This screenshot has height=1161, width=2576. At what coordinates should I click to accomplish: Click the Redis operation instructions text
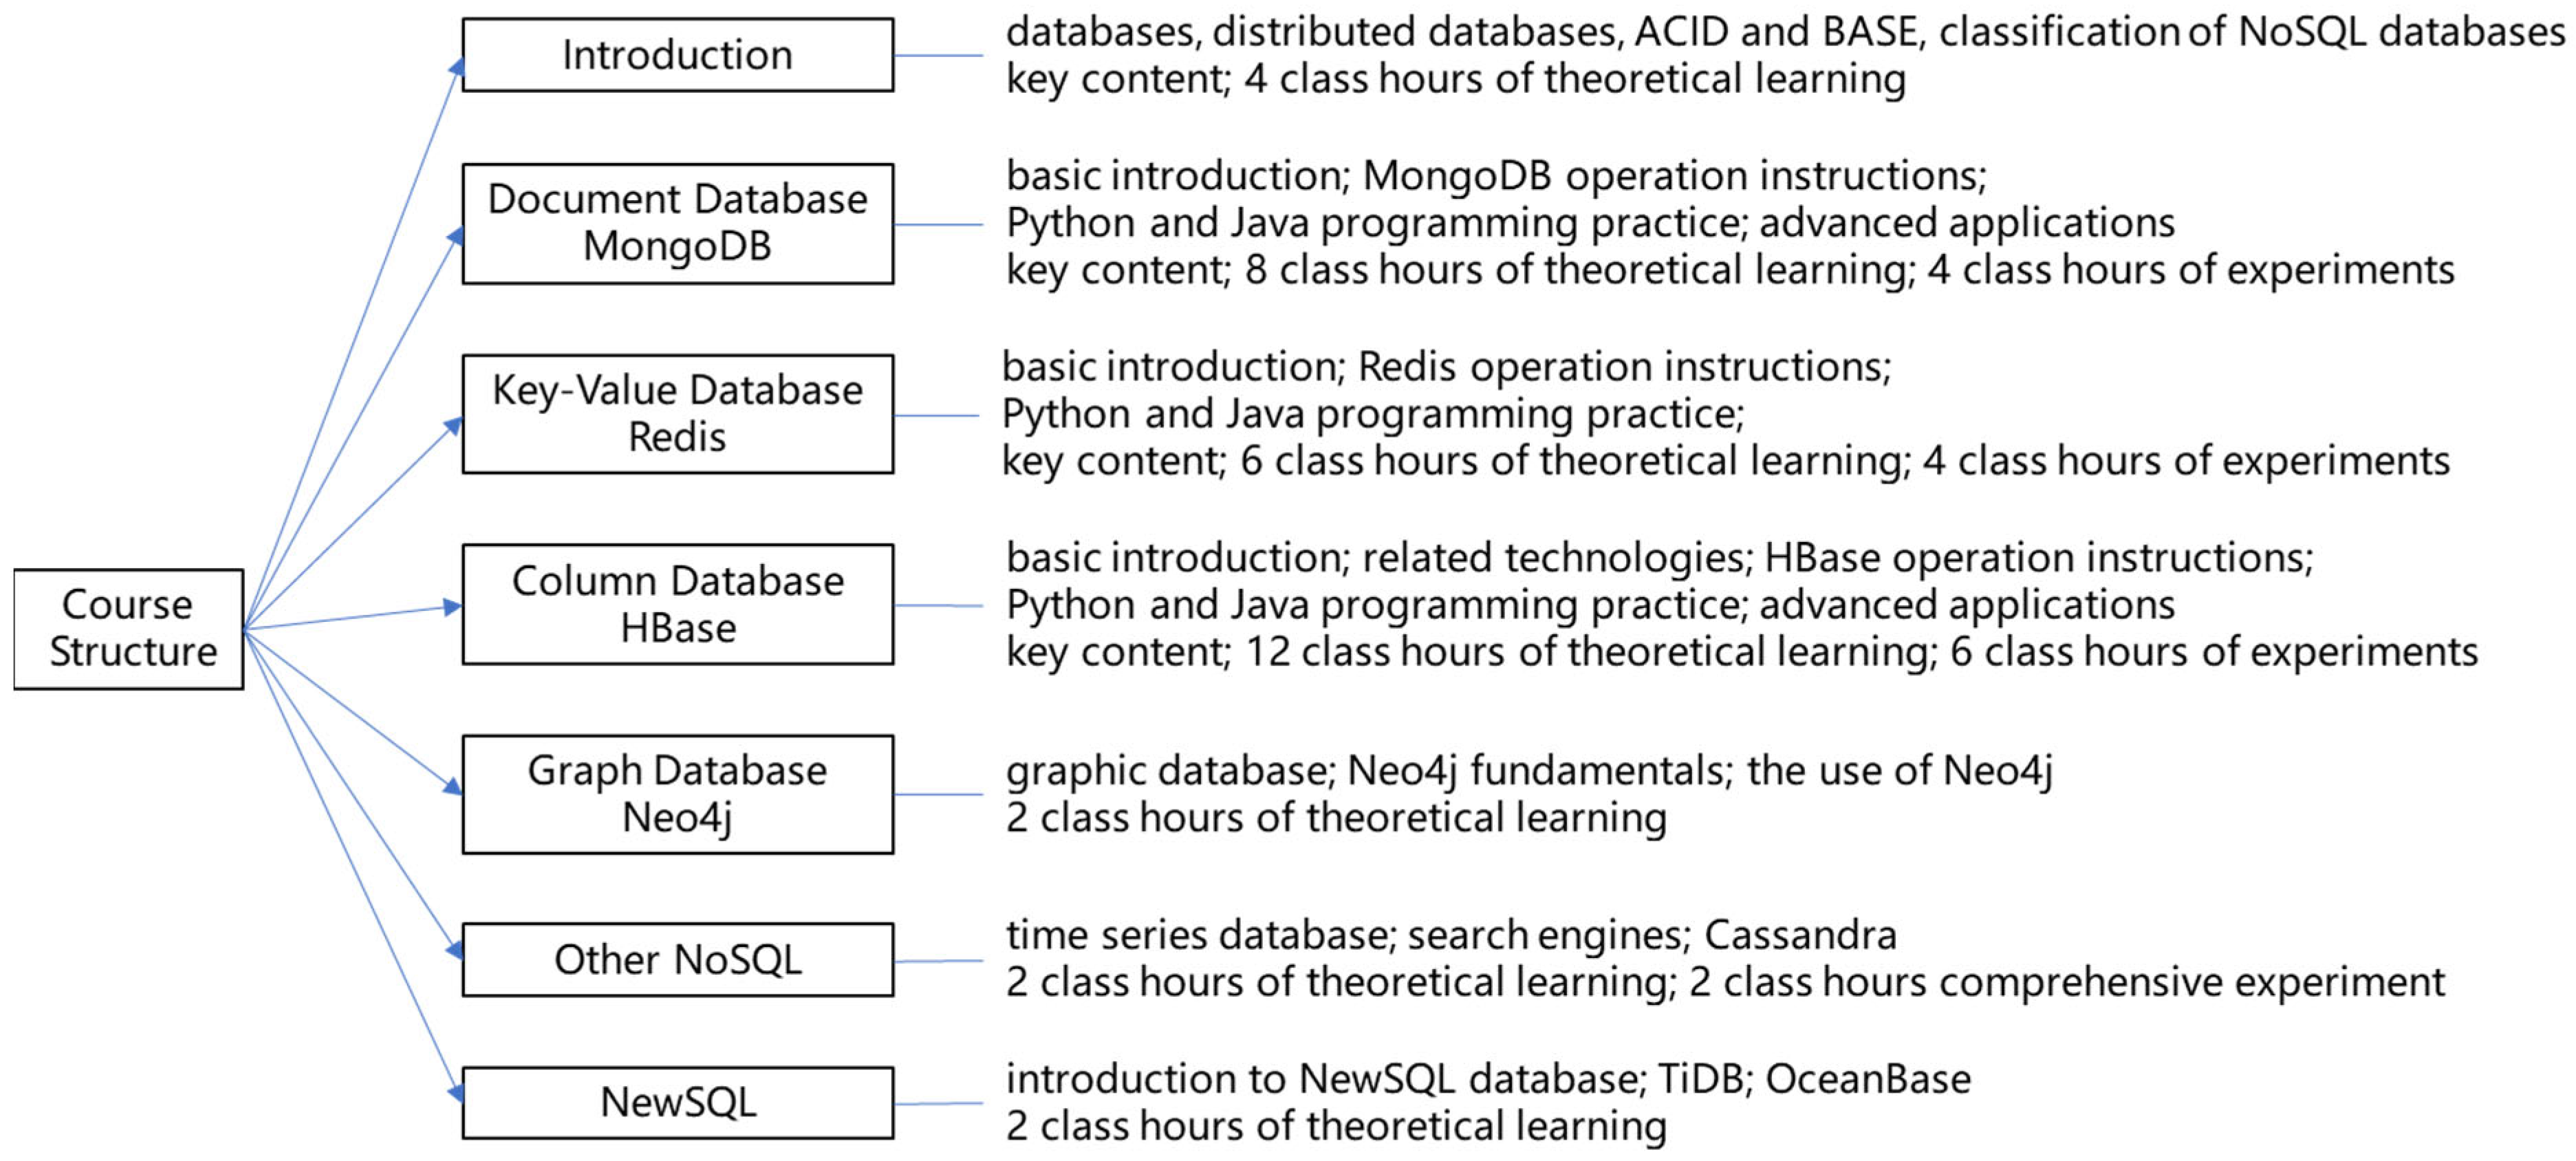pyautogui.click(x=1624, y=367)
